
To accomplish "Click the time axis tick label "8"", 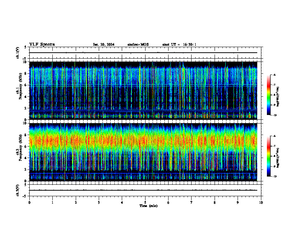I will pos(215,203).
